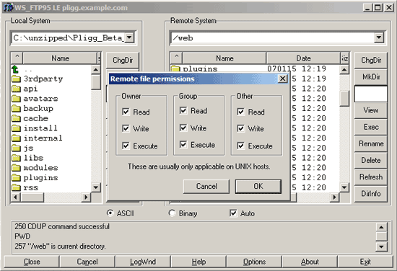Click remote list scroll down arrow
This screenshot has width=397, height=271.
344,187
